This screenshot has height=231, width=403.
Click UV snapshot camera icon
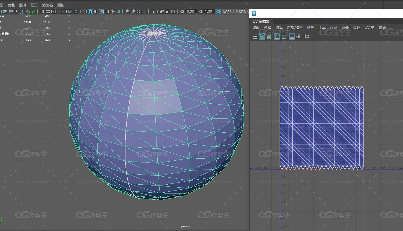[x=307, y=37]
